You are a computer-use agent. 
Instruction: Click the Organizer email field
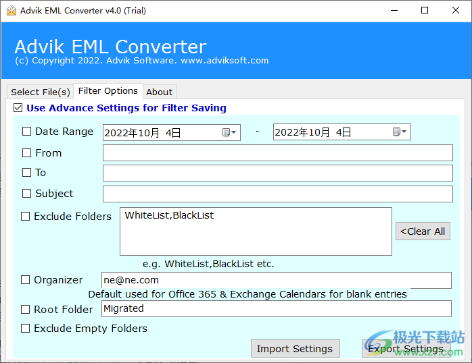[x=277, y=280]
